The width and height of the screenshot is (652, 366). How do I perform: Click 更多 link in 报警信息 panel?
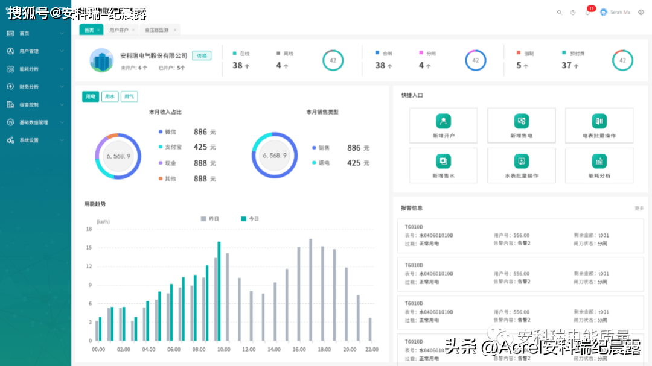(639, 208)
